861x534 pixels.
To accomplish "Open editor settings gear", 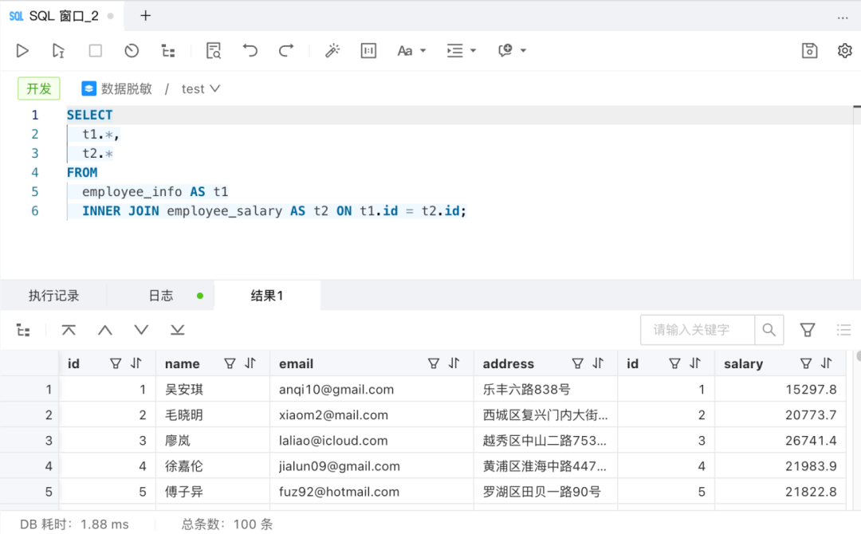I will (844, 51).
